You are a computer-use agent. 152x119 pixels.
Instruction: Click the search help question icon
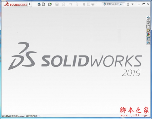pos(104,4)
